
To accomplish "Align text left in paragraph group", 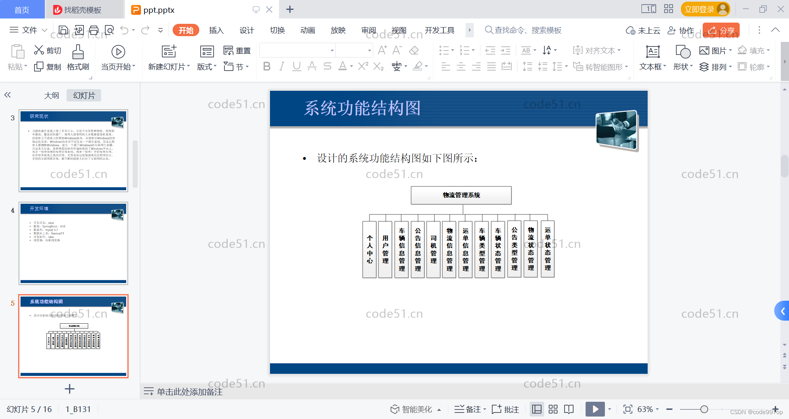I will (x=446, y=67).
